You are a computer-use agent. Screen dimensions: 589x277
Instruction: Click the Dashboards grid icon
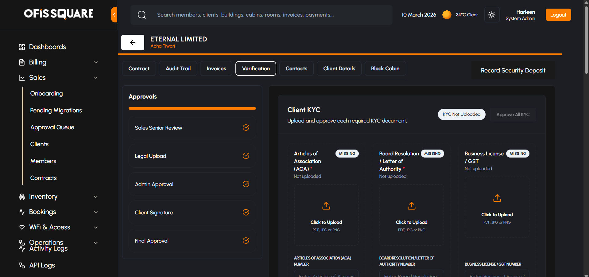coord(22,47)
